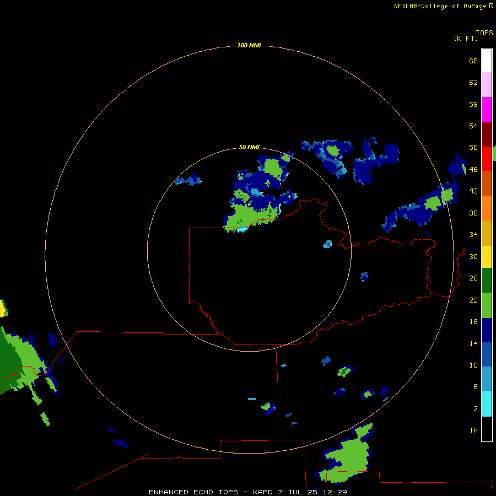Click the TOPS legend title
Viewport: 496px width, 496px height.
tap(484, 33)
